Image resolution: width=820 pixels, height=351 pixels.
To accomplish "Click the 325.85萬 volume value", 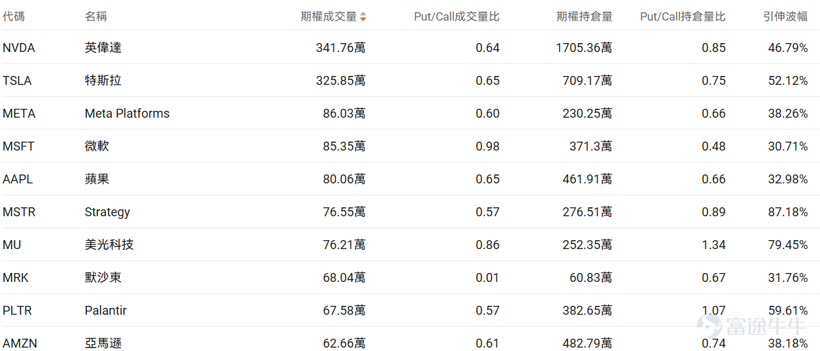I will click(x=340, y=81).
